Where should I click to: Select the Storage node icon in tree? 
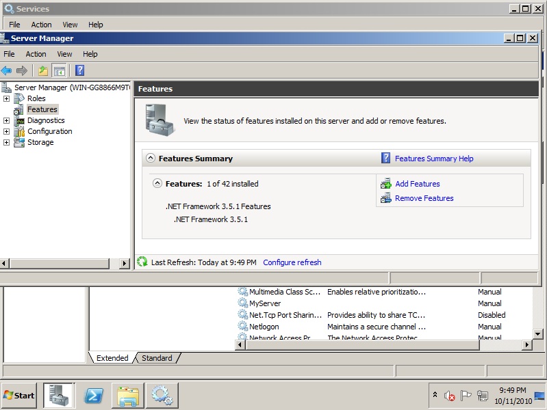tap(19, 142)
